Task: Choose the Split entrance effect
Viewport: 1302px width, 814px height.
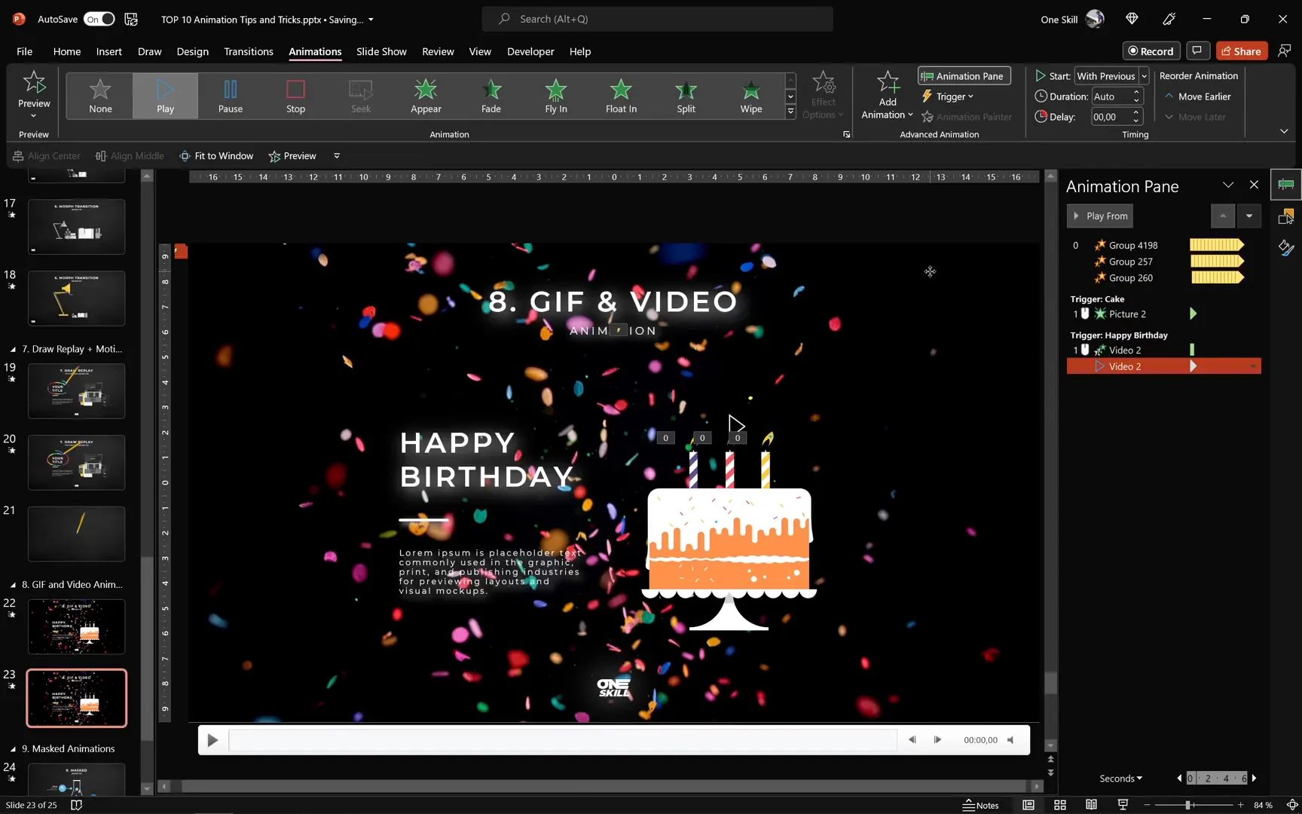Action: (x=686, y=96)
